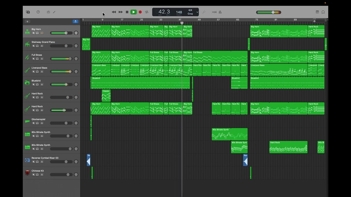Click bar 57 on the ruler
The height and width of the screenshot is (197, 351).
pyautogui.click(x=218, y=20)
